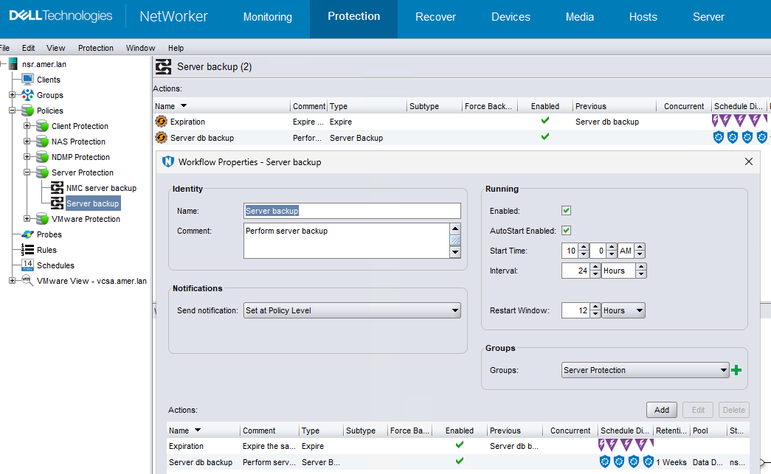Click the Probes icon
771x474 pixels.
[27, 234]
